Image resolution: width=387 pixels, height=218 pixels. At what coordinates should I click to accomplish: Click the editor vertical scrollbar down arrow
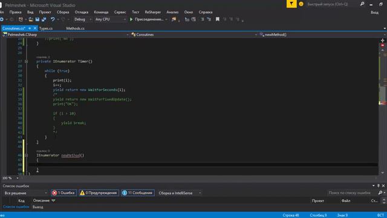tap(382, 173)
